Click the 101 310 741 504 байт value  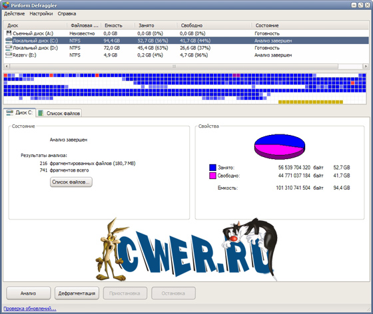point(300,188)
